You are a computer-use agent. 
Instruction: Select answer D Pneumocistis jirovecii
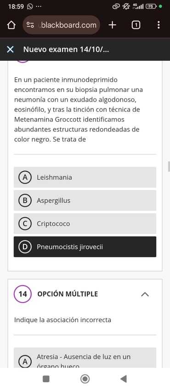click(85, 247)
